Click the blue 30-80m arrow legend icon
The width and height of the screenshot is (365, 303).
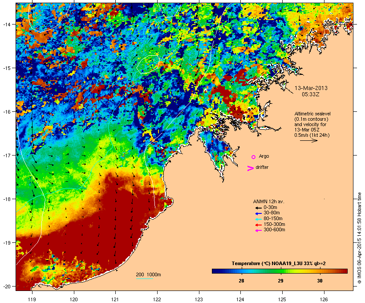(x=258, y=213)
